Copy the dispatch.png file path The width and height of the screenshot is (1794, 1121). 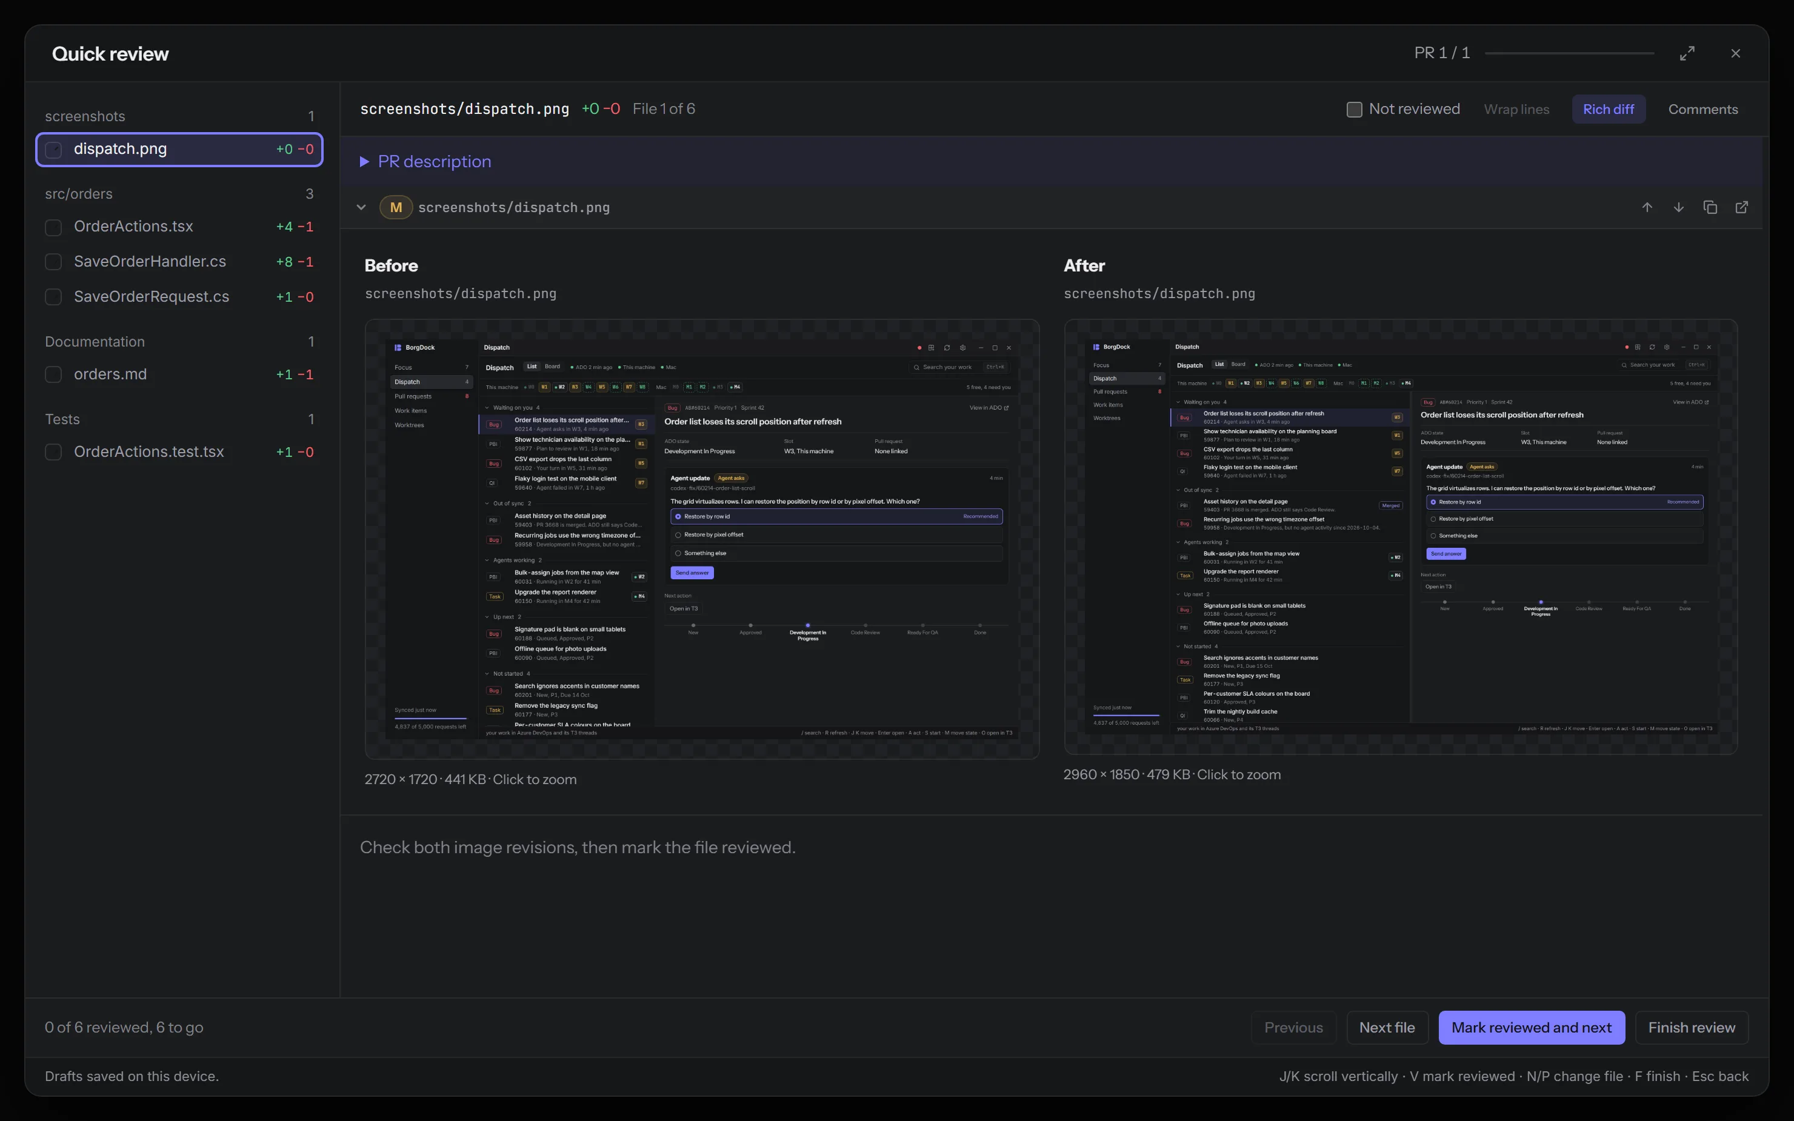(x=1710, y=208)
